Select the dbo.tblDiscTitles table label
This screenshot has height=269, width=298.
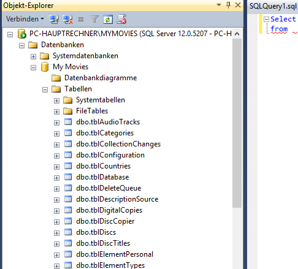click(103, 243)
